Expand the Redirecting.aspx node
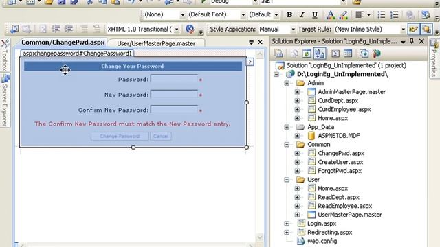Image resolution: width=440 pixels, height=247 pixels. [287, 232]
